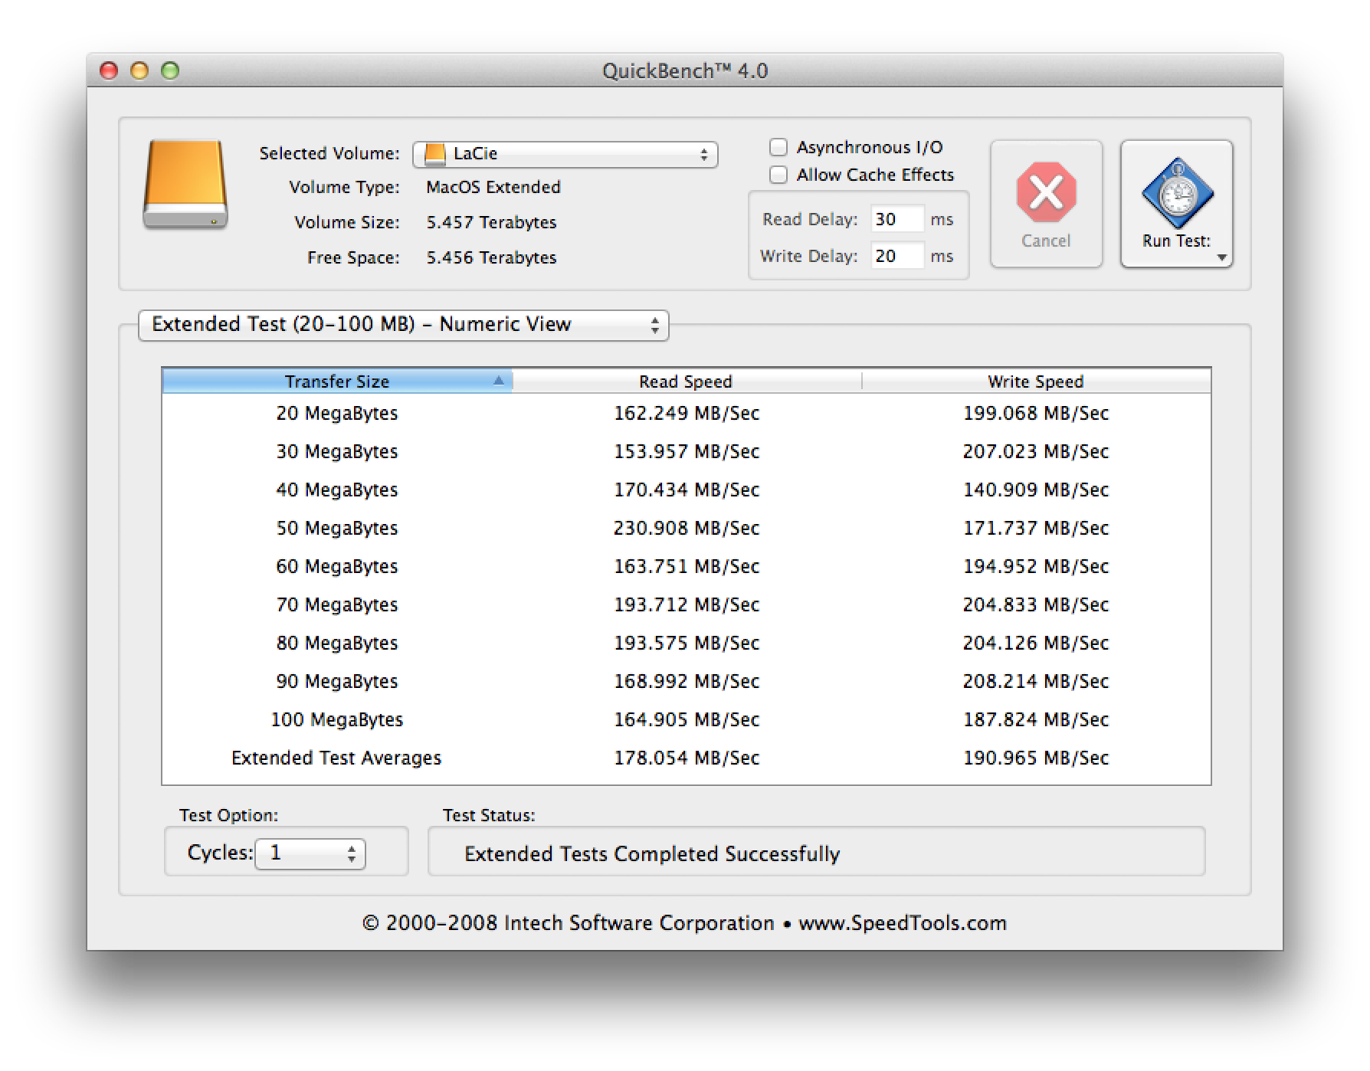Click the 5.457 Terabytes volume size
The height and width of the screenshot is (1071, 1370).
tap(491, 222)
